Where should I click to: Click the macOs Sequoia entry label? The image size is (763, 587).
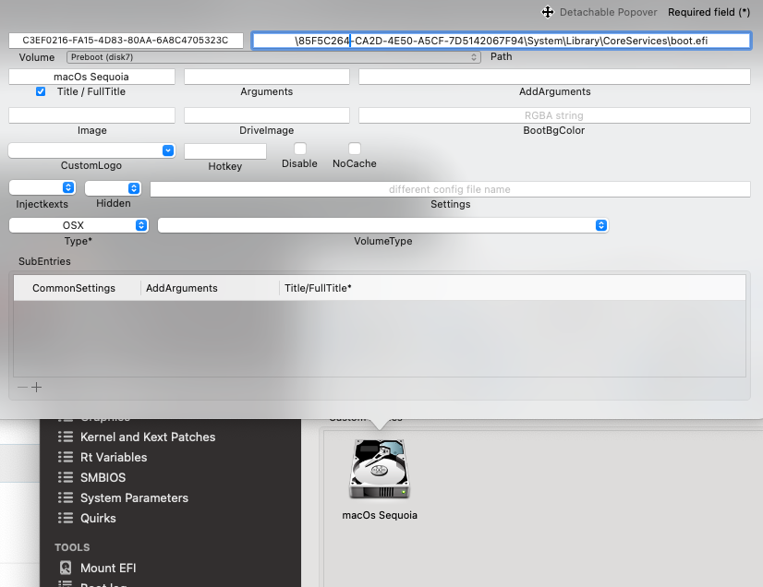[x=380, y=515]
